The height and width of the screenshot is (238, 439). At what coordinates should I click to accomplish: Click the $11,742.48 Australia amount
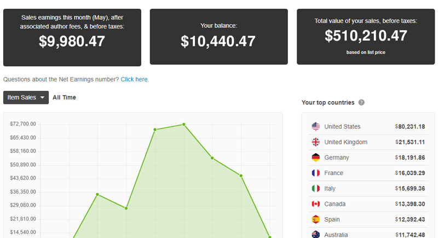(x=410, y=235)
